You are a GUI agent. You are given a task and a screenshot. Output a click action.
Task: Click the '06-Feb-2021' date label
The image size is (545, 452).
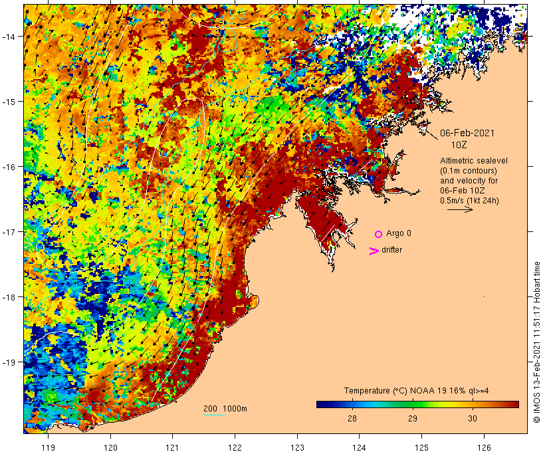coord(467,133)
